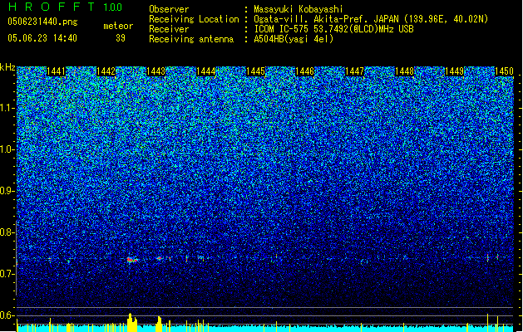Click the 1445 time marker
Image resolution: width=523 pixels, height=332 pixels.
255,71
